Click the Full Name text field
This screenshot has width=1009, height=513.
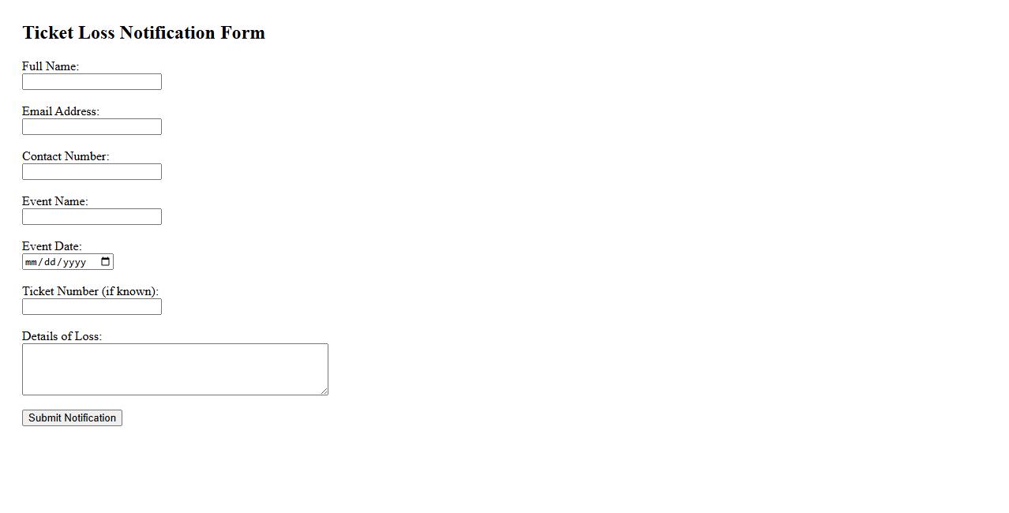point(92,82)
